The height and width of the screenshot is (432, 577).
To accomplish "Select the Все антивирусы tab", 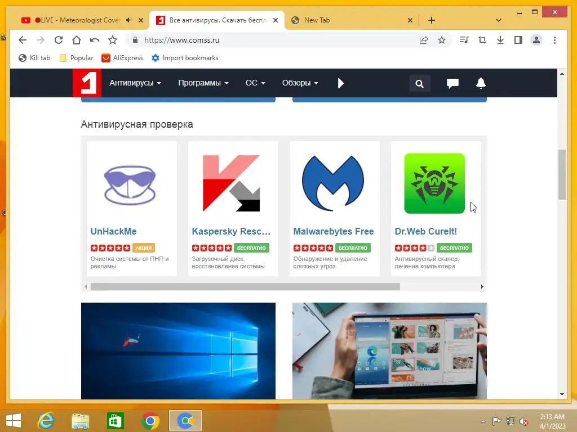I will (x=218, y=20).
